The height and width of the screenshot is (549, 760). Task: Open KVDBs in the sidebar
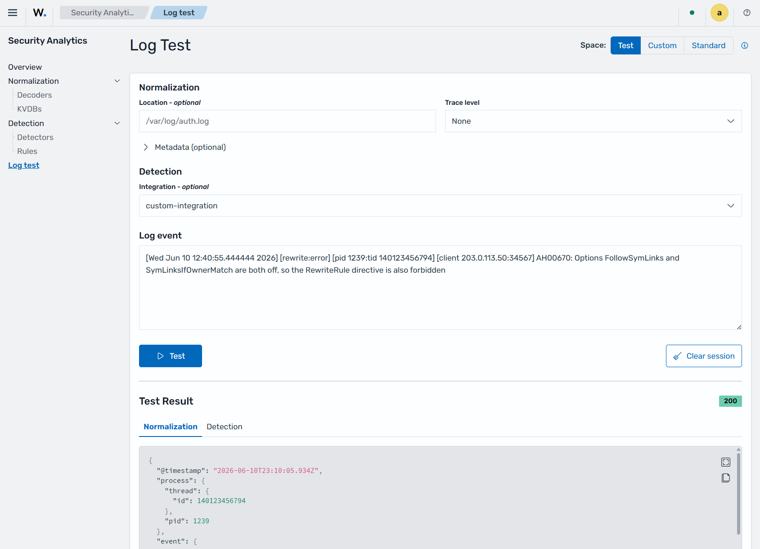(x=29, y=109)
